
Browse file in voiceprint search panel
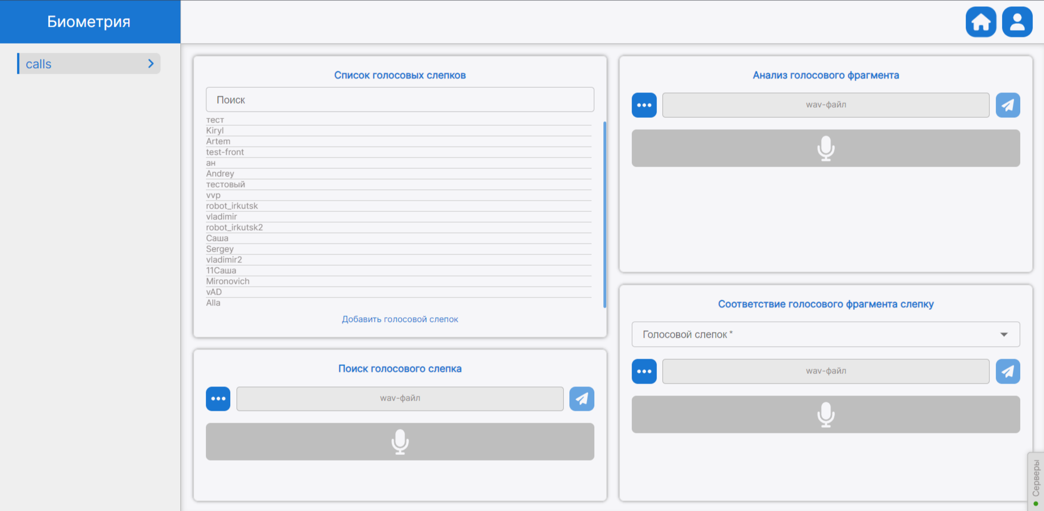pyautogui.click(x=218, y=399)
